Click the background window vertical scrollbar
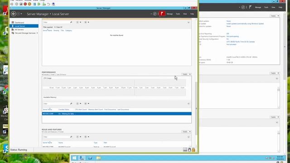The height and width of the screenshot is (163, 290). coord(285,46)
